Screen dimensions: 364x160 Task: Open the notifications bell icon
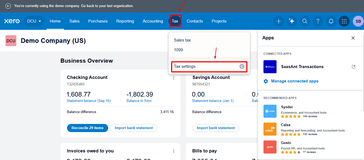(x=331, y=21)
